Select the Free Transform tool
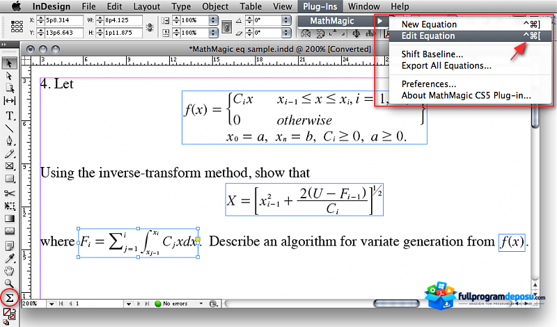This screenshot has height=327, width=557. (10, 206)
